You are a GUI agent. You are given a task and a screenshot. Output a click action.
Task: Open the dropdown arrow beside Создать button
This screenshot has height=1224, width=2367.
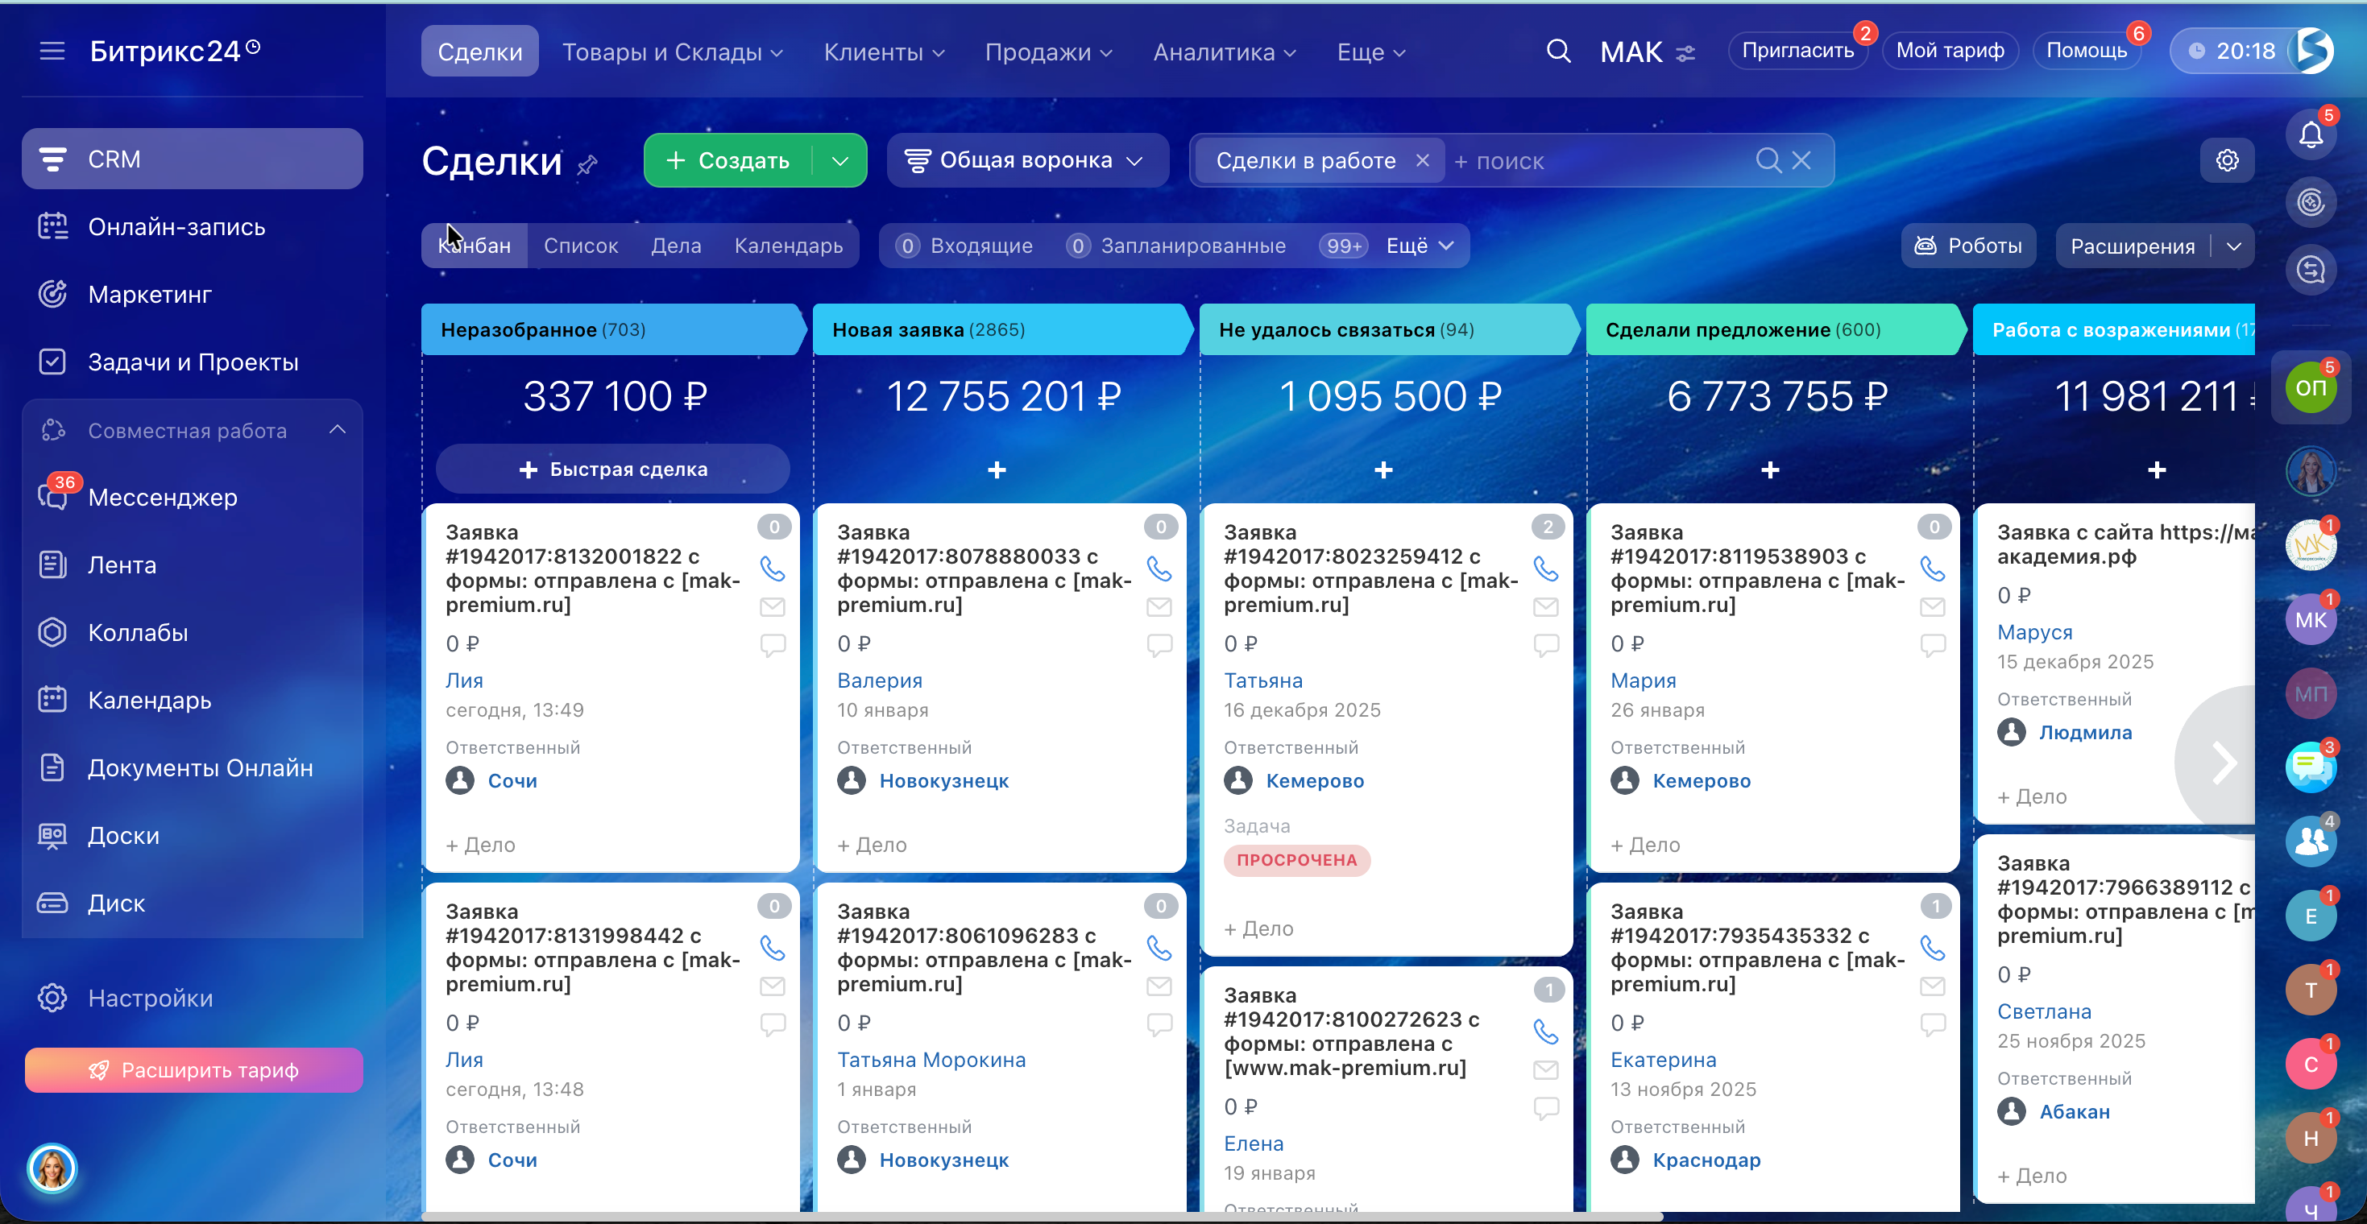(x=839, y=161)
